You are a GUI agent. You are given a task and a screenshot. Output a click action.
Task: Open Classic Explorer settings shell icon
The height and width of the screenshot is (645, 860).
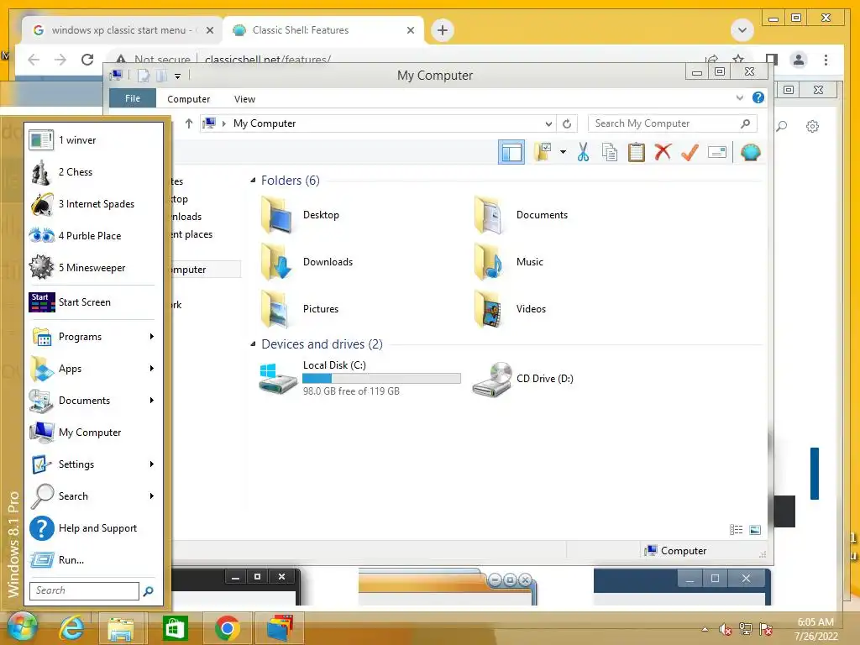click(x=750, y=152)
